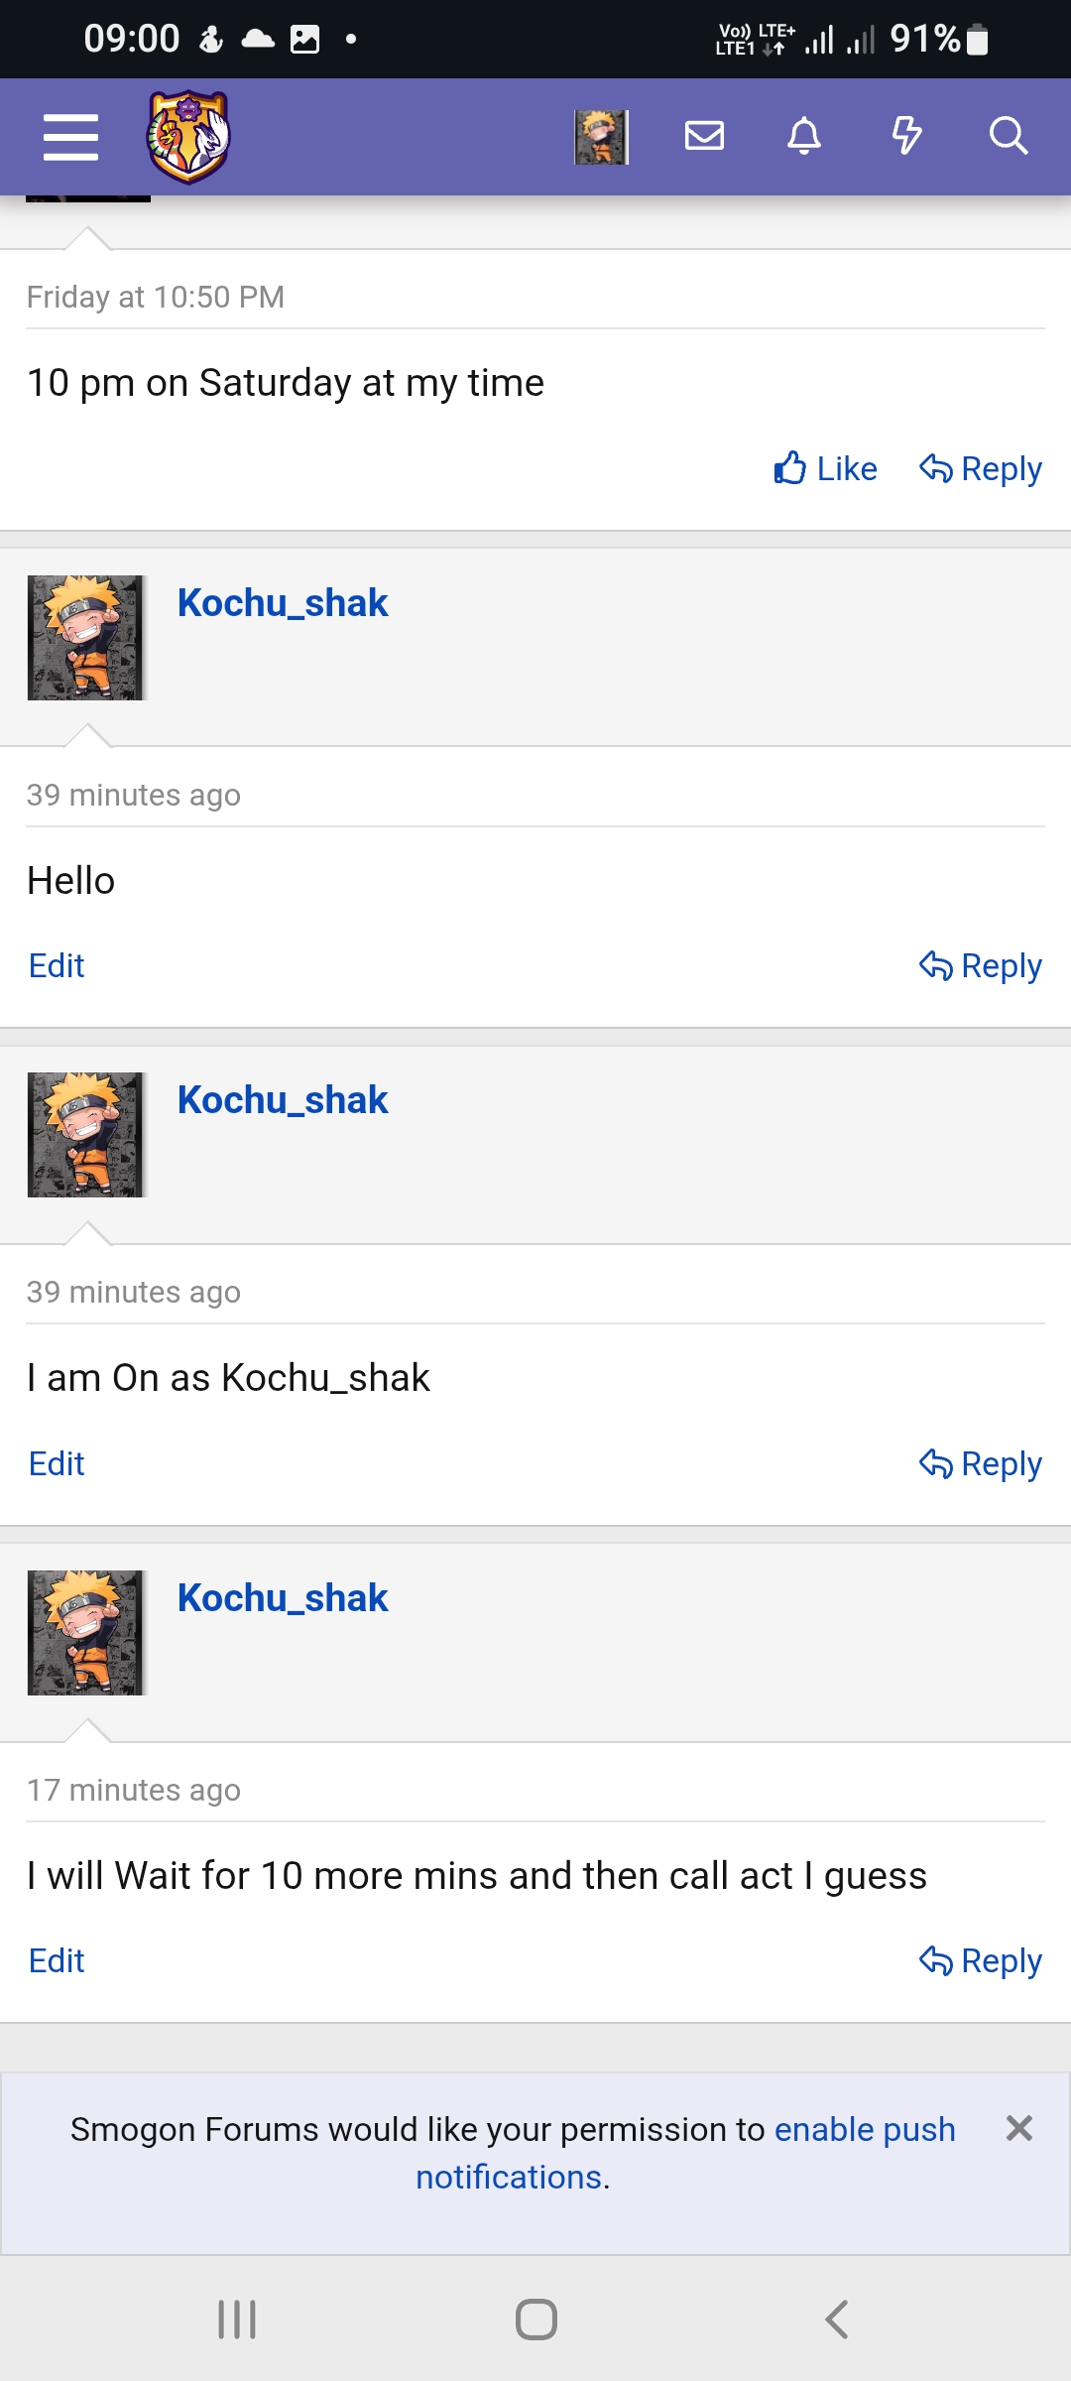Tap Kochu_shak avatar on 17-minutes-ago post
This screenshot has height=2381, width=1071.
click(86, 1632)
